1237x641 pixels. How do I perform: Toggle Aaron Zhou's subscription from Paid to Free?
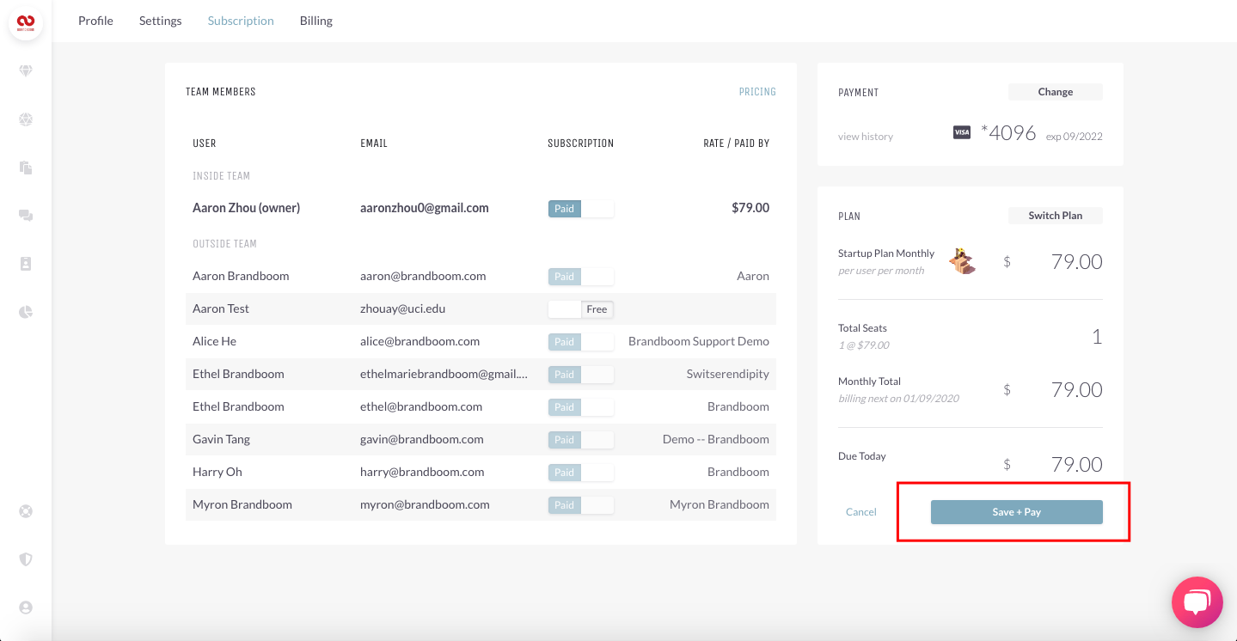coord(581,208)
